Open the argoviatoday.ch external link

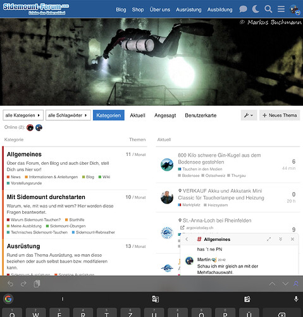pyautogui.click(x=197, y=228)
